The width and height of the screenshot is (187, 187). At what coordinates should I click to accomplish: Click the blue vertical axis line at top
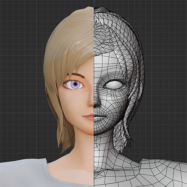coord(94,3)
